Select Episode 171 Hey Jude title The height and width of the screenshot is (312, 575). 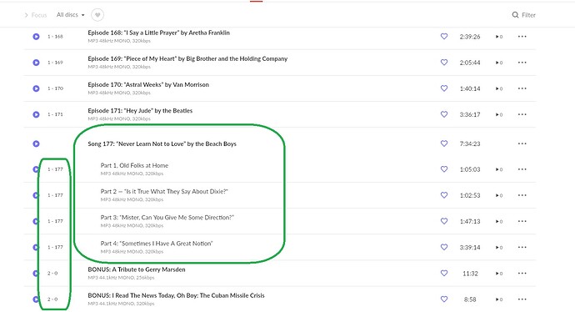click(x=140, y=111)
